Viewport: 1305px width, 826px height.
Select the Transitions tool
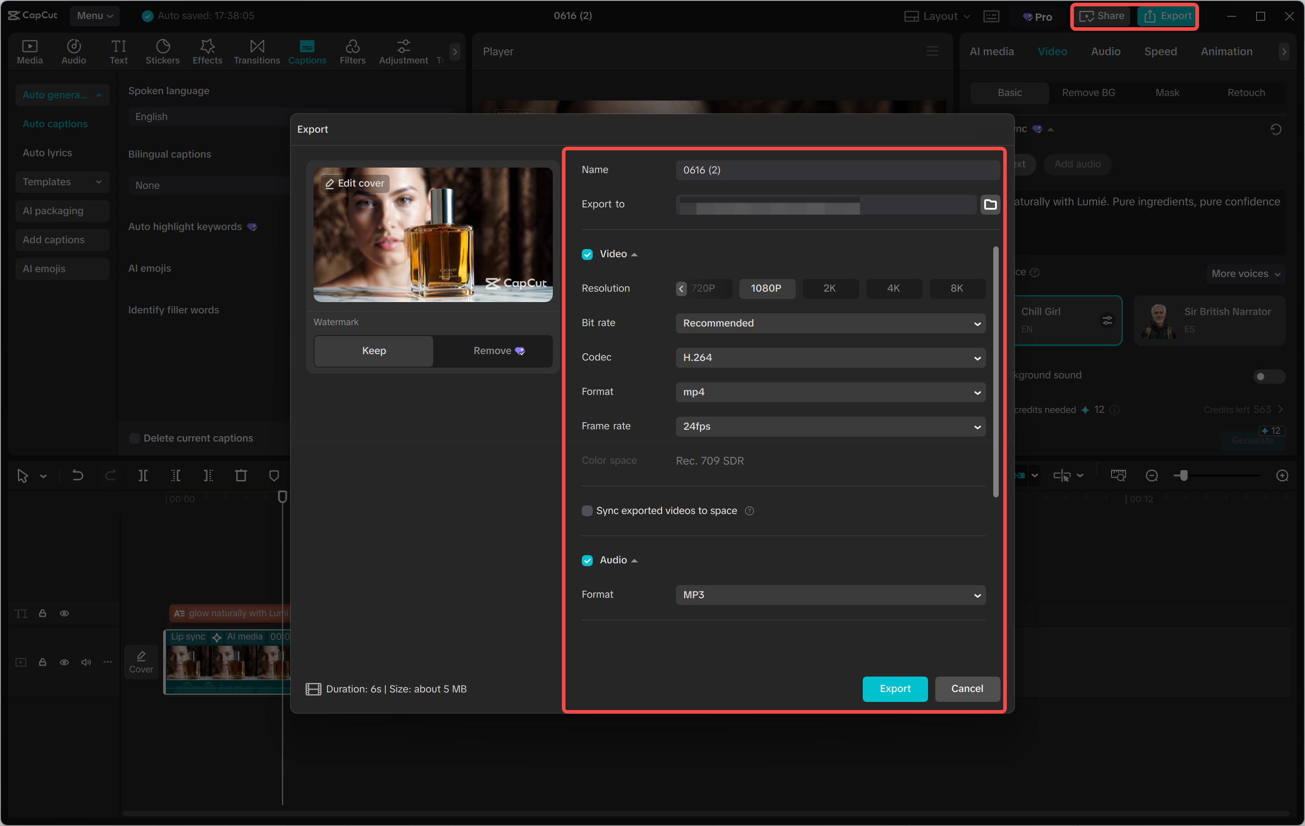256,52
